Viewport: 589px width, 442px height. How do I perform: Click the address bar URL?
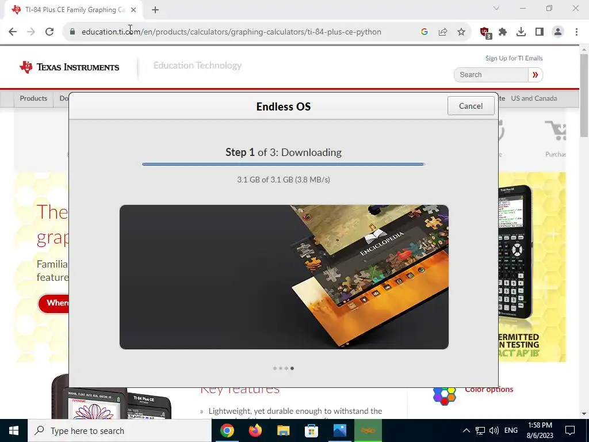[x=231, y=32]
